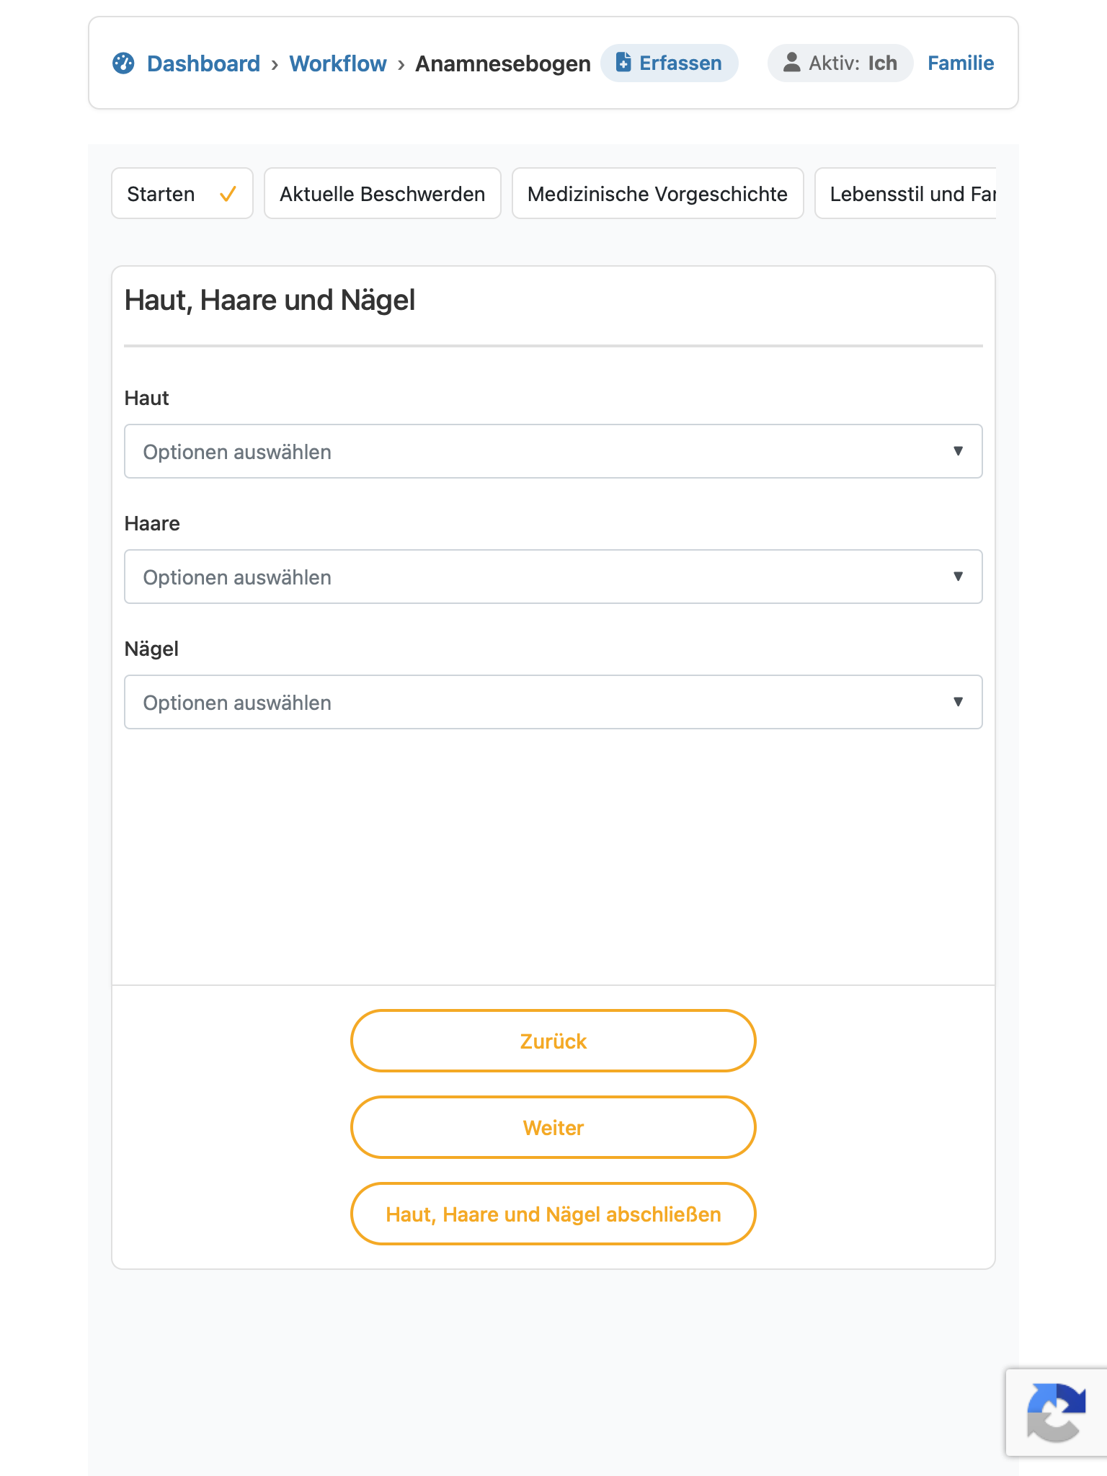This screenshot has height=1476, width=1107.
Task: Click Haut, Haare und Nägel abschließen
Action: click(x=553, y=1214)
